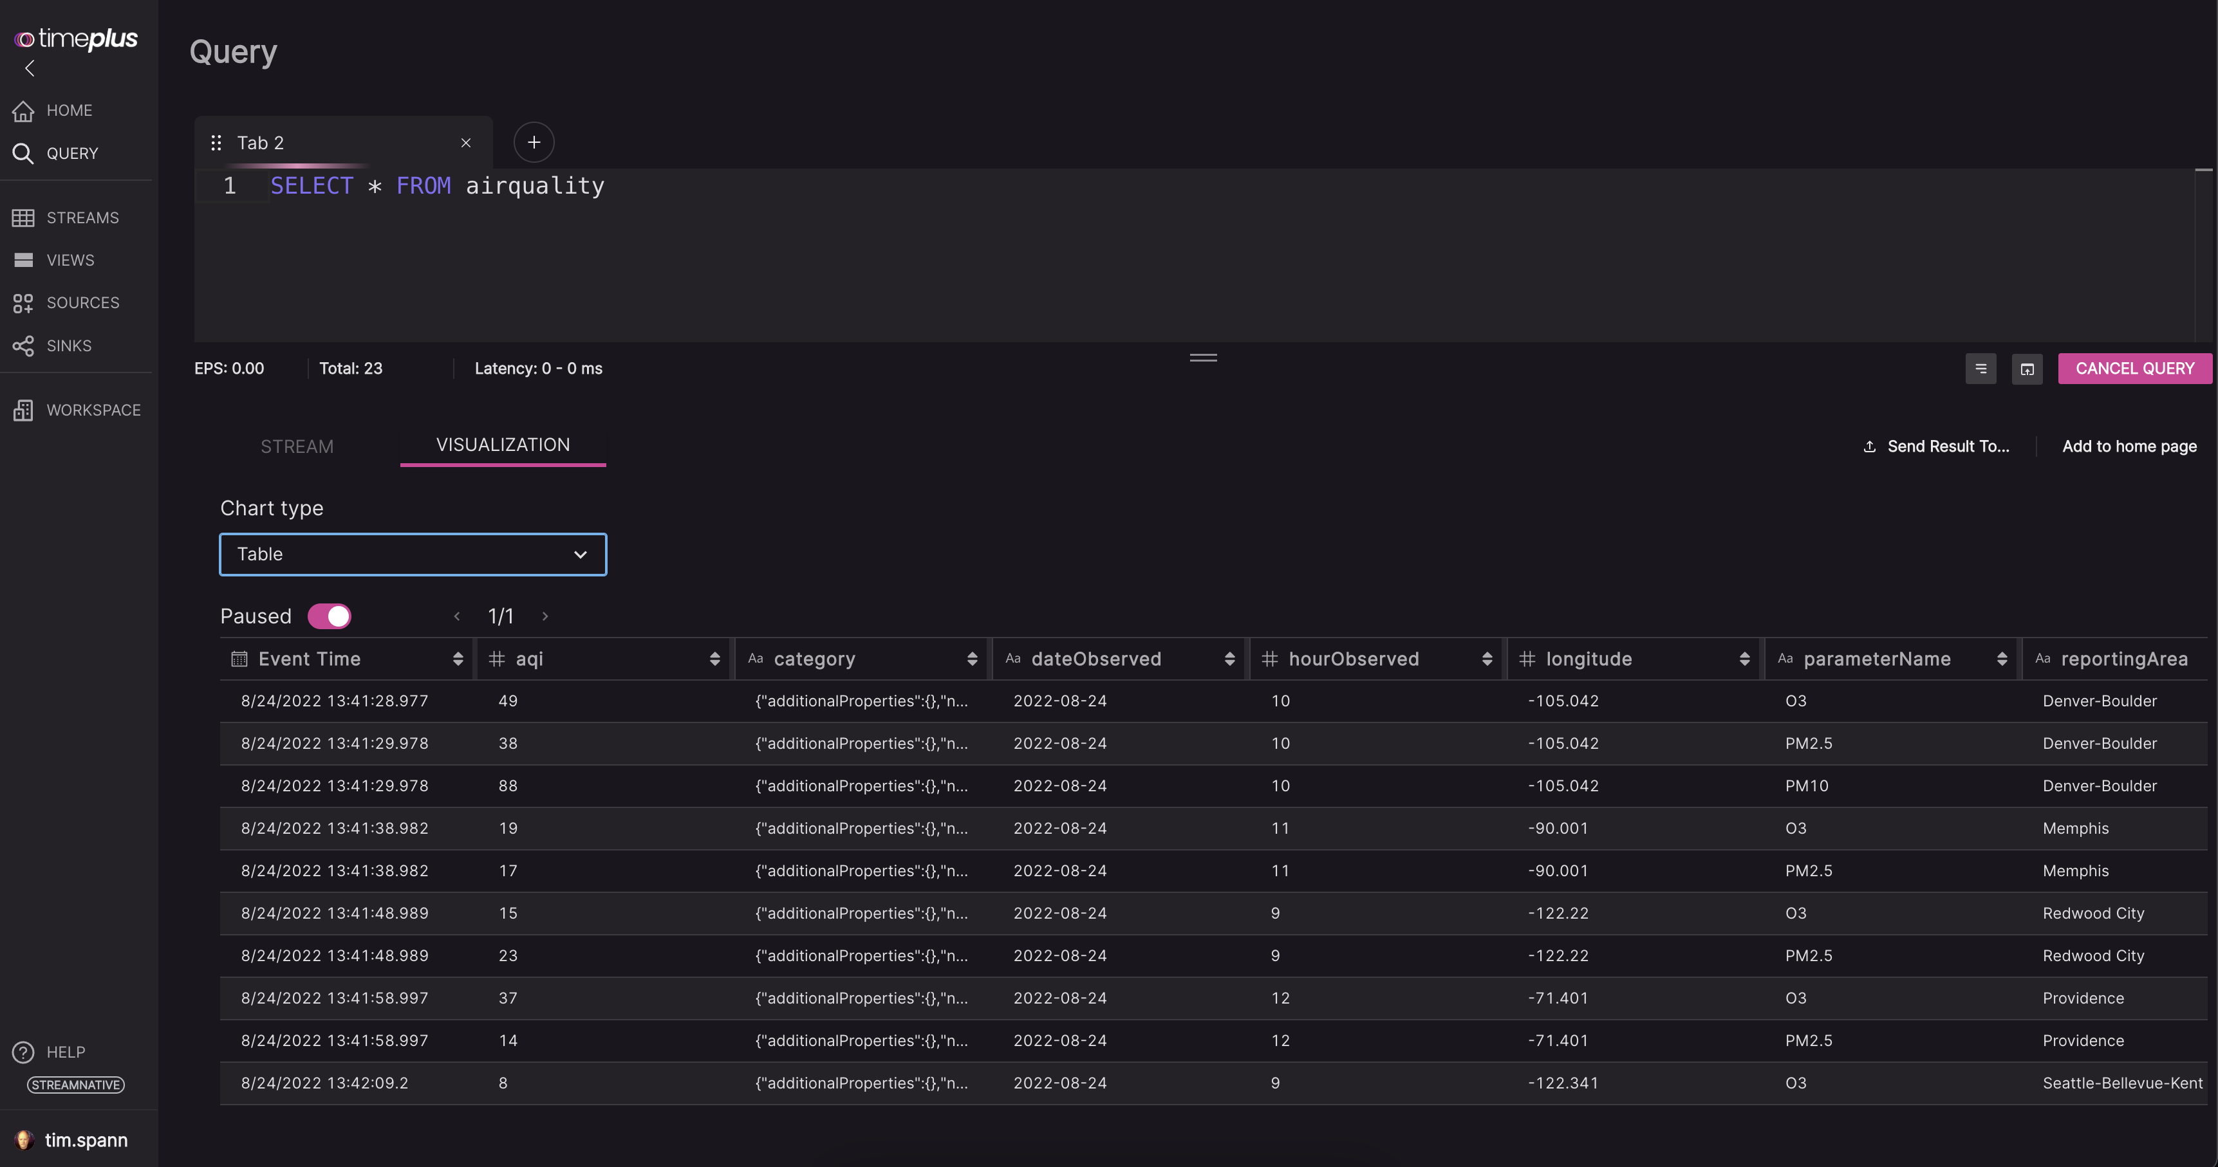Click the open-in-panel icon beside Cancel Query

point(2026,369)
